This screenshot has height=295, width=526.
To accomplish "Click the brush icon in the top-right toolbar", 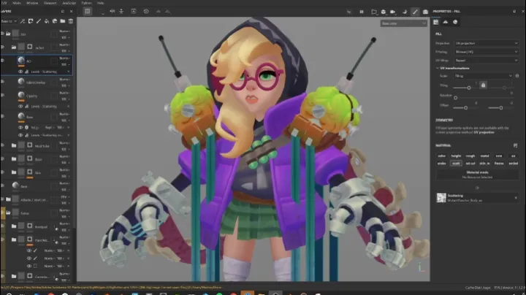I will [x=415, y=12].
